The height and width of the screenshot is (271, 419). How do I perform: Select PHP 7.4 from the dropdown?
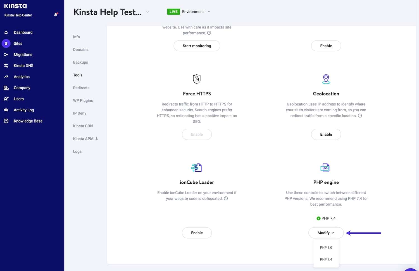tap(326, 259)
